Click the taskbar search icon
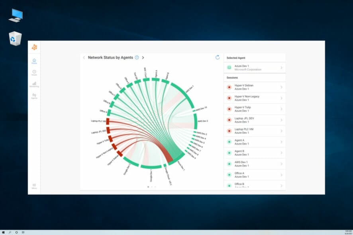353x235 pixels. [10, 232]
